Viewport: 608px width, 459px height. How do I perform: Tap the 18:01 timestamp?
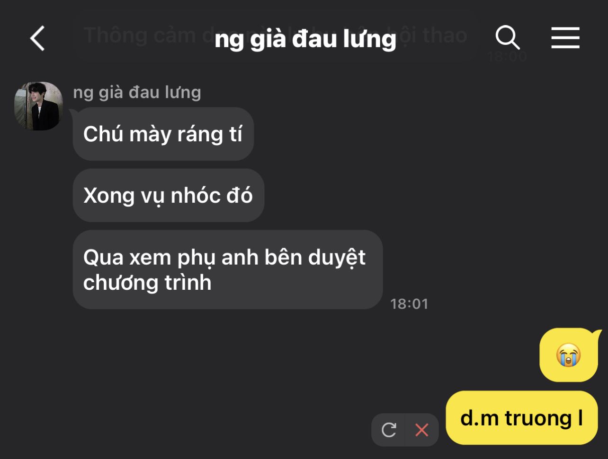[409, 303]
